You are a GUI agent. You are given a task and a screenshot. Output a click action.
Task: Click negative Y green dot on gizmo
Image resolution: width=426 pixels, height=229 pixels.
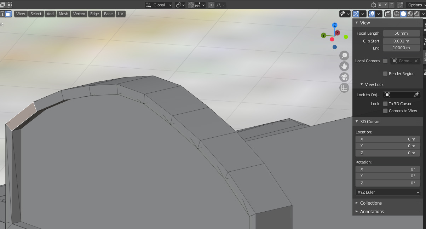tap(346, 37)
